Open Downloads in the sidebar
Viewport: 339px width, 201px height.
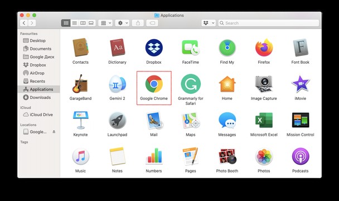pos(38,98)
